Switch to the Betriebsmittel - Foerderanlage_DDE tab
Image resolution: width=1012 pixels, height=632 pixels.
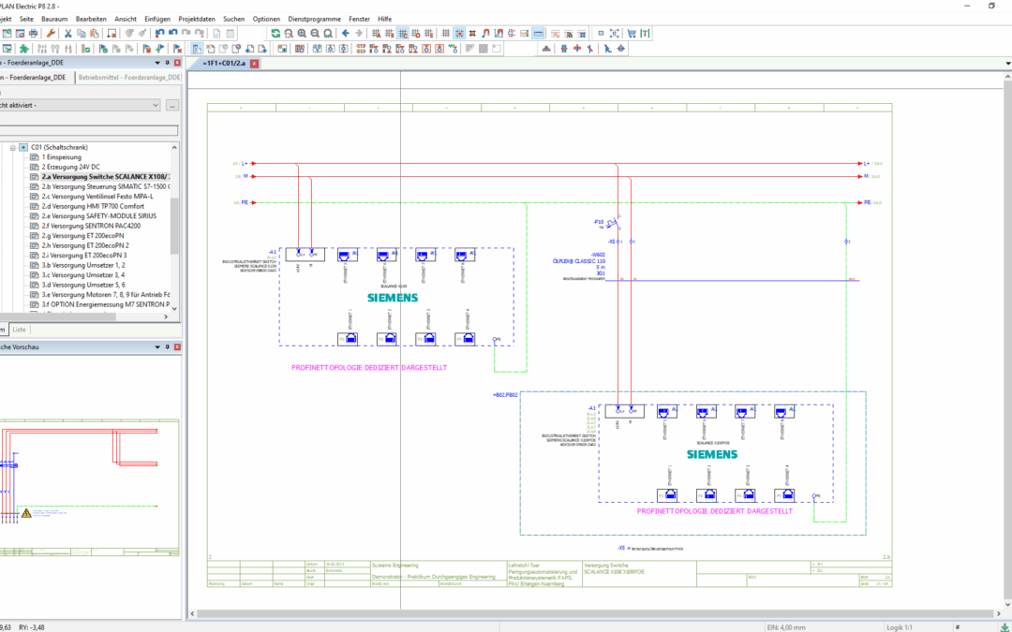tap(129, 78)
